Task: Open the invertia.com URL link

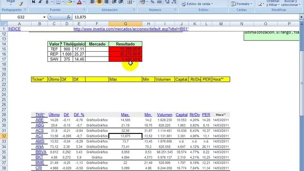Action: click(131, 29)
